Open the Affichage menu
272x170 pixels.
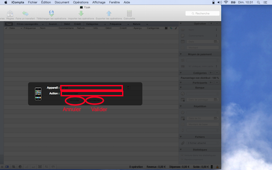[99, 2]
